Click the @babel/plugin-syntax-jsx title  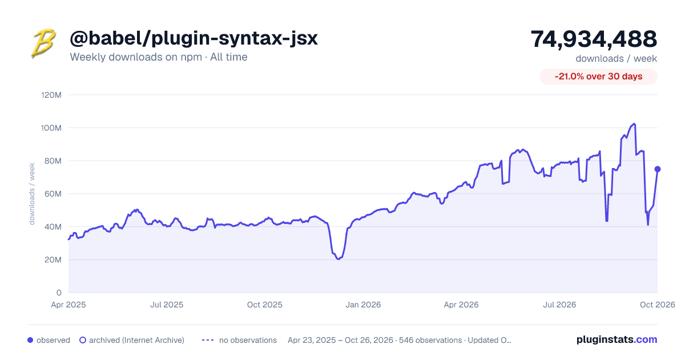[x=194, y=38]
